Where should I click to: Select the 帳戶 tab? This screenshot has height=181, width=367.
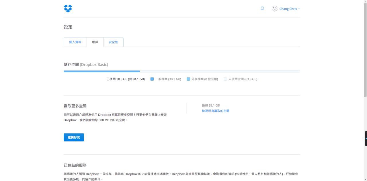coord(95,42)
